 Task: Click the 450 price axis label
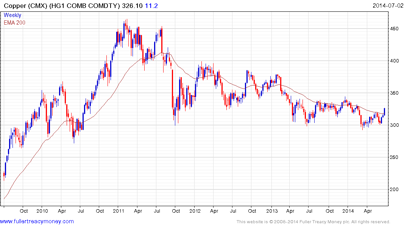394,28
